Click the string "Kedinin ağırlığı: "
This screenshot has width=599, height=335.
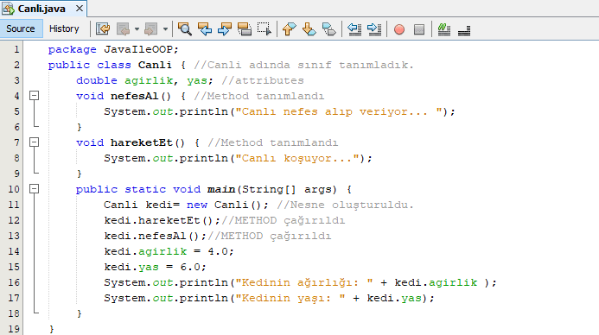click(304, 282)
